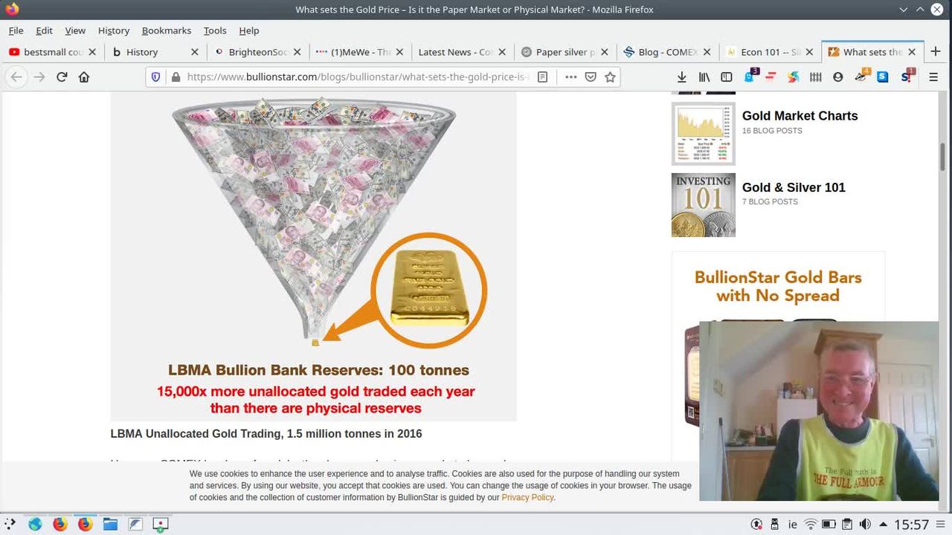Open the Downloads panel
952x535 pixels.
[x=681, y=77]
